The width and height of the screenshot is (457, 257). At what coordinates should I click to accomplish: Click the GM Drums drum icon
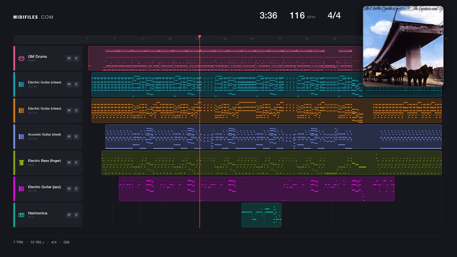tap(21, 58)
